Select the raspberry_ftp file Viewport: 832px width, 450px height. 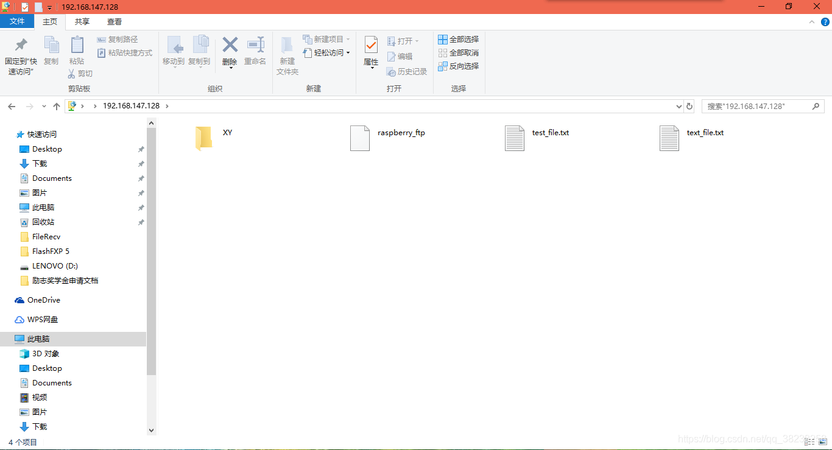[x=387, y=138]
